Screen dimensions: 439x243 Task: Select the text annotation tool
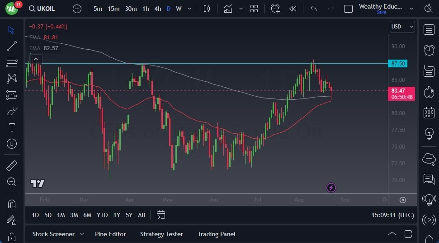coord(12,127)
